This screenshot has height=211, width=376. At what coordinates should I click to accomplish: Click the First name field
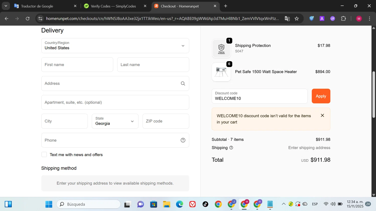tap(77, 65)
